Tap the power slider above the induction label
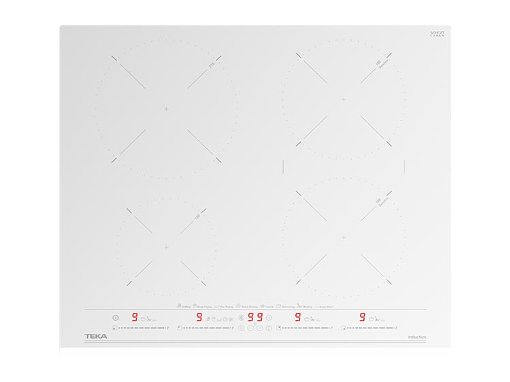The width and height of the screenshot is (510, 382). pos(369,328)
